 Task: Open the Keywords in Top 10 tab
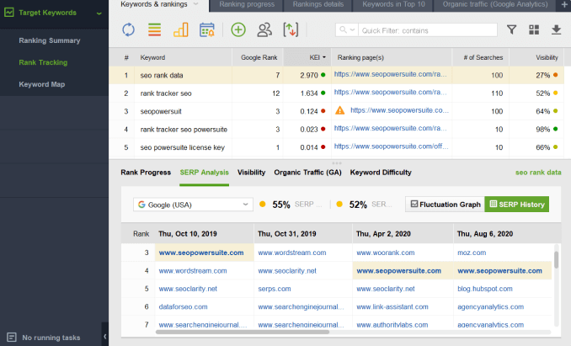tap(393, 4)
